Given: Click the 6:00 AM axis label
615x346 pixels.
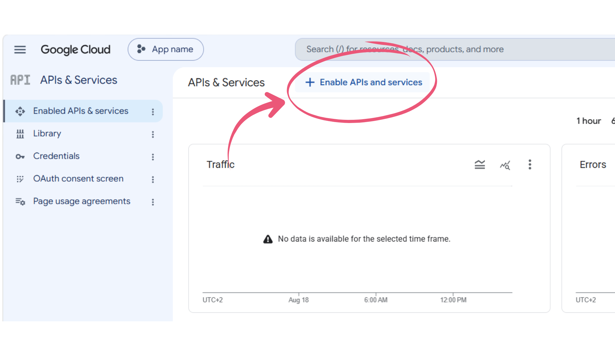Looking at the screenshot, I should point(376,300).
